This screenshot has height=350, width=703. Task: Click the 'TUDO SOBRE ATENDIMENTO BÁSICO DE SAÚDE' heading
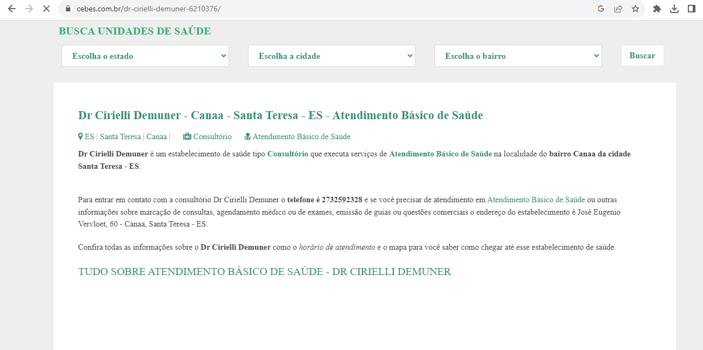pos(265,272)
